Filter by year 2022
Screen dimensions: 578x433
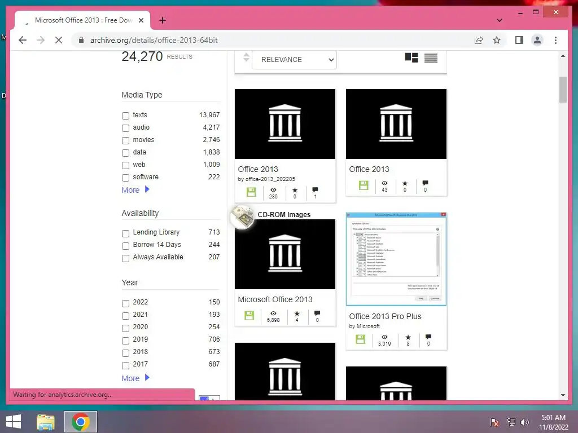pos(125,303)
